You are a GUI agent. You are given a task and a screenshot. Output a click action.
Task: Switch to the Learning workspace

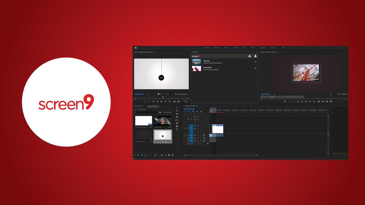(x=206, y=48)
